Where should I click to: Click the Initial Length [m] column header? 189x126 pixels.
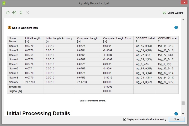tap(33, 40)
